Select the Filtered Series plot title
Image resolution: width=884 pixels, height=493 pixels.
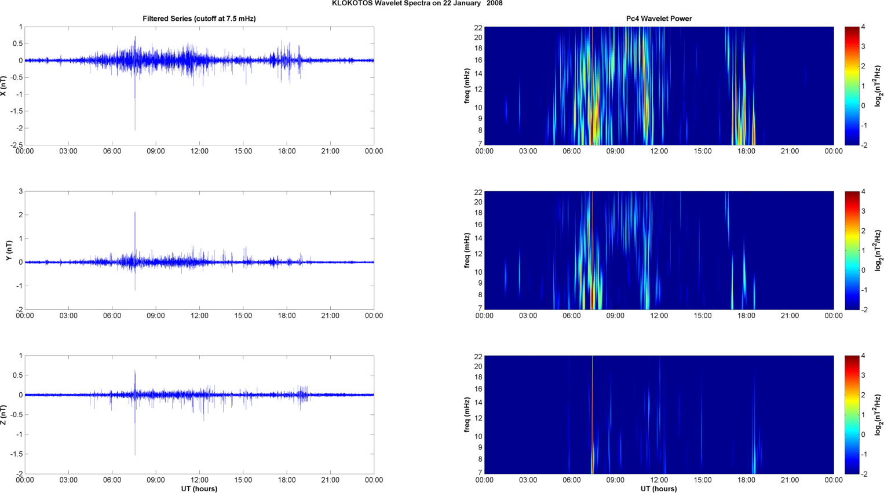[x=199, y=19]
